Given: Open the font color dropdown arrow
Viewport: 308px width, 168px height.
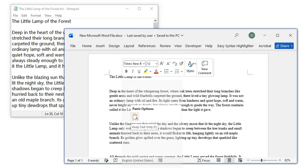Looking at the screenshot, I should coord(161,72).
